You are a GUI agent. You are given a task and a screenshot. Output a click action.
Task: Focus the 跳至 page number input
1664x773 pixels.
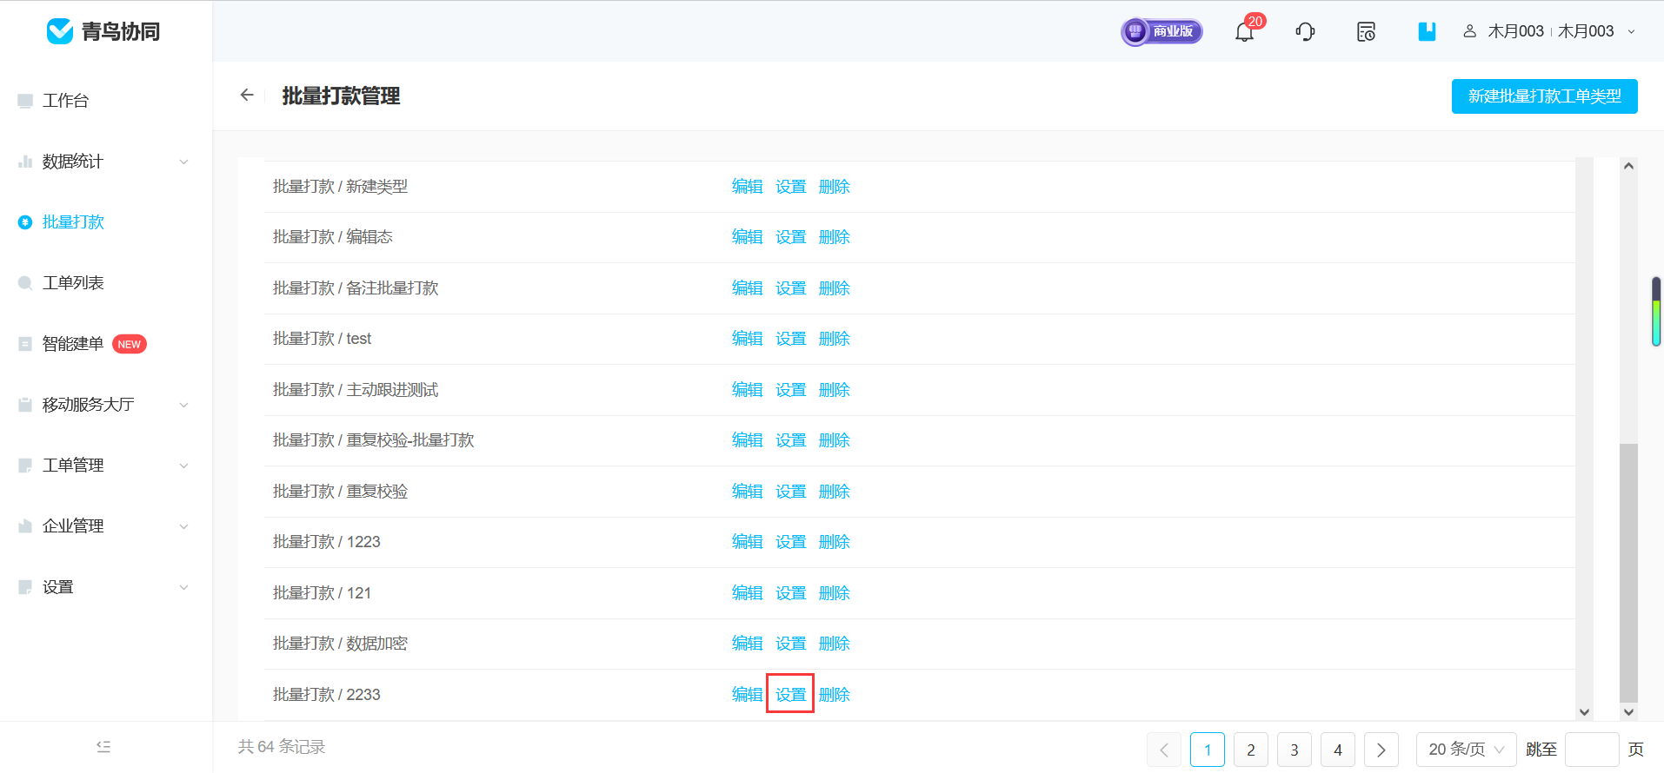click(x=1592, y=750)
